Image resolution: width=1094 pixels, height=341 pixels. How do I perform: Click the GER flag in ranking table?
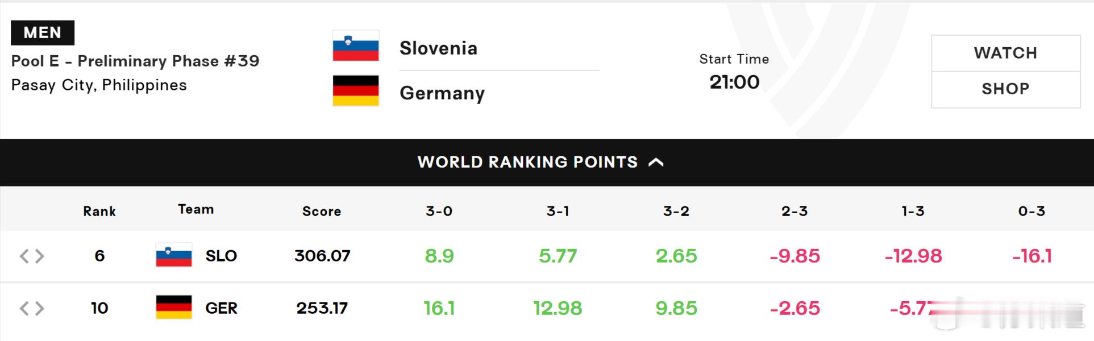tap(174, 307)
